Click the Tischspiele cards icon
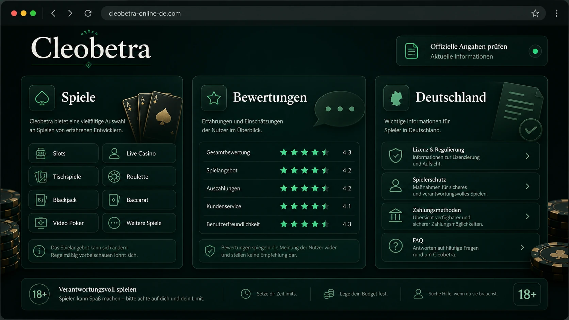This screenshot has height=320, width=569. click(x=41, y=176)
